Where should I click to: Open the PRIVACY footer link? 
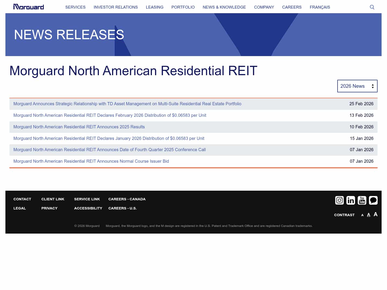(49, 208)
